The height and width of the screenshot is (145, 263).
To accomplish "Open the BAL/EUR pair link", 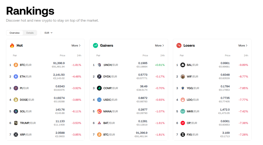I will [x=192, y=65].
